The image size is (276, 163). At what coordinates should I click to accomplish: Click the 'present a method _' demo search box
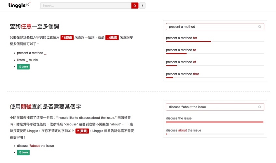click(x=215, y=27)
